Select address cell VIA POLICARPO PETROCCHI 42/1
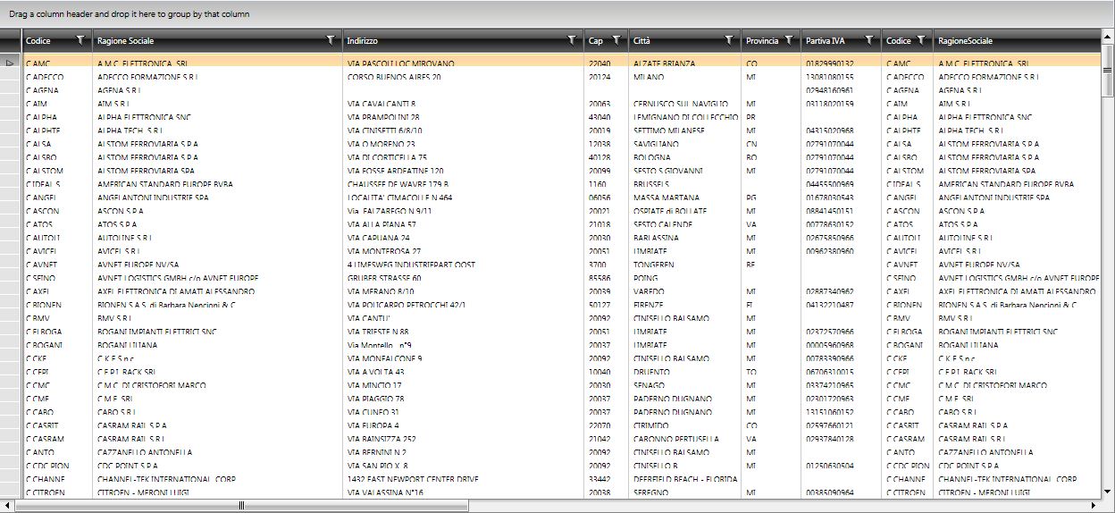The height and width of the screenshot is (513, 1115). click(464, 305)
